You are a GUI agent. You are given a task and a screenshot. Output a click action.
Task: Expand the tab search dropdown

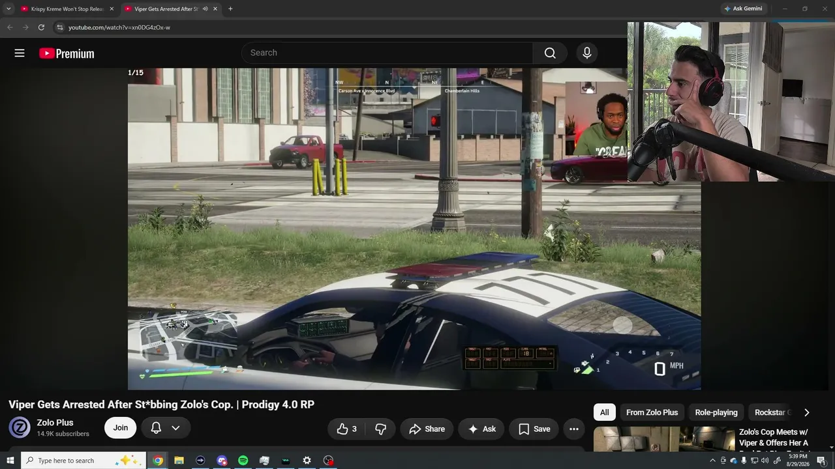pos(8,9)
